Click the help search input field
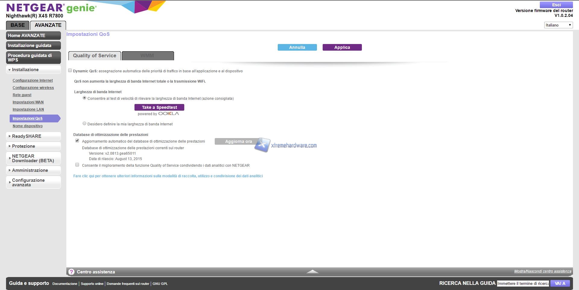 pos(523,283)
